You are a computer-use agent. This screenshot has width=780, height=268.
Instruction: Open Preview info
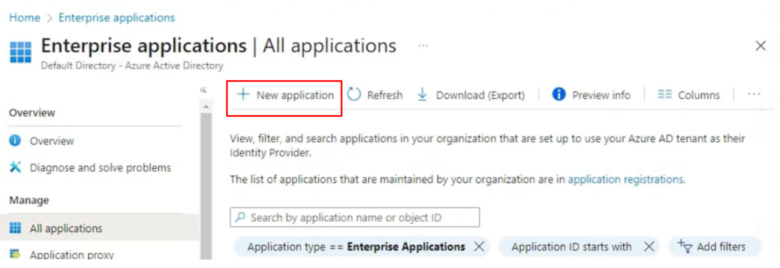coord(591,95)
